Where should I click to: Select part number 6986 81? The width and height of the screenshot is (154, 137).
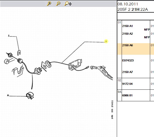[x=127, y=95]
